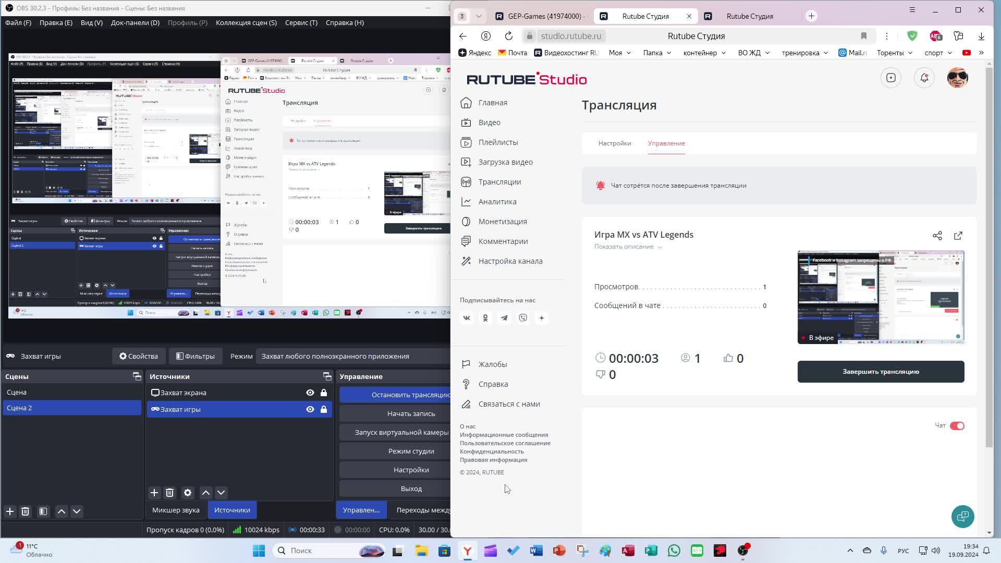Open WhatsApp from the taskbar
Viewport: 1001px width, 563px height.
(x=674, y=550)
